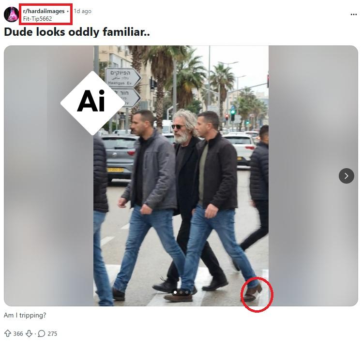The width and height of the screenshot is (362, 346).
Task: Click the 1d ago timestamp
Action: pyautogui.click(x=82, y=11)
